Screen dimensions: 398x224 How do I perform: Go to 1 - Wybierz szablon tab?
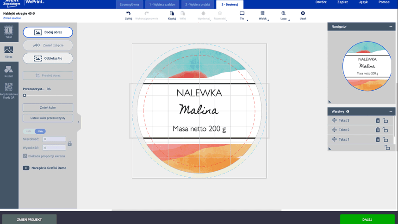point(162,5)
